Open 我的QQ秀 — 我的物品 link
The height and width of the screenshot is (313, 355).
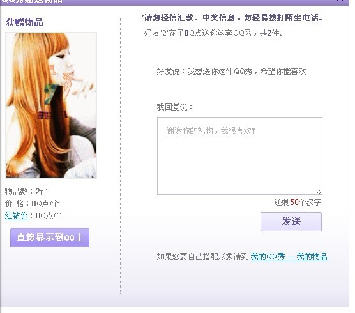289,257
